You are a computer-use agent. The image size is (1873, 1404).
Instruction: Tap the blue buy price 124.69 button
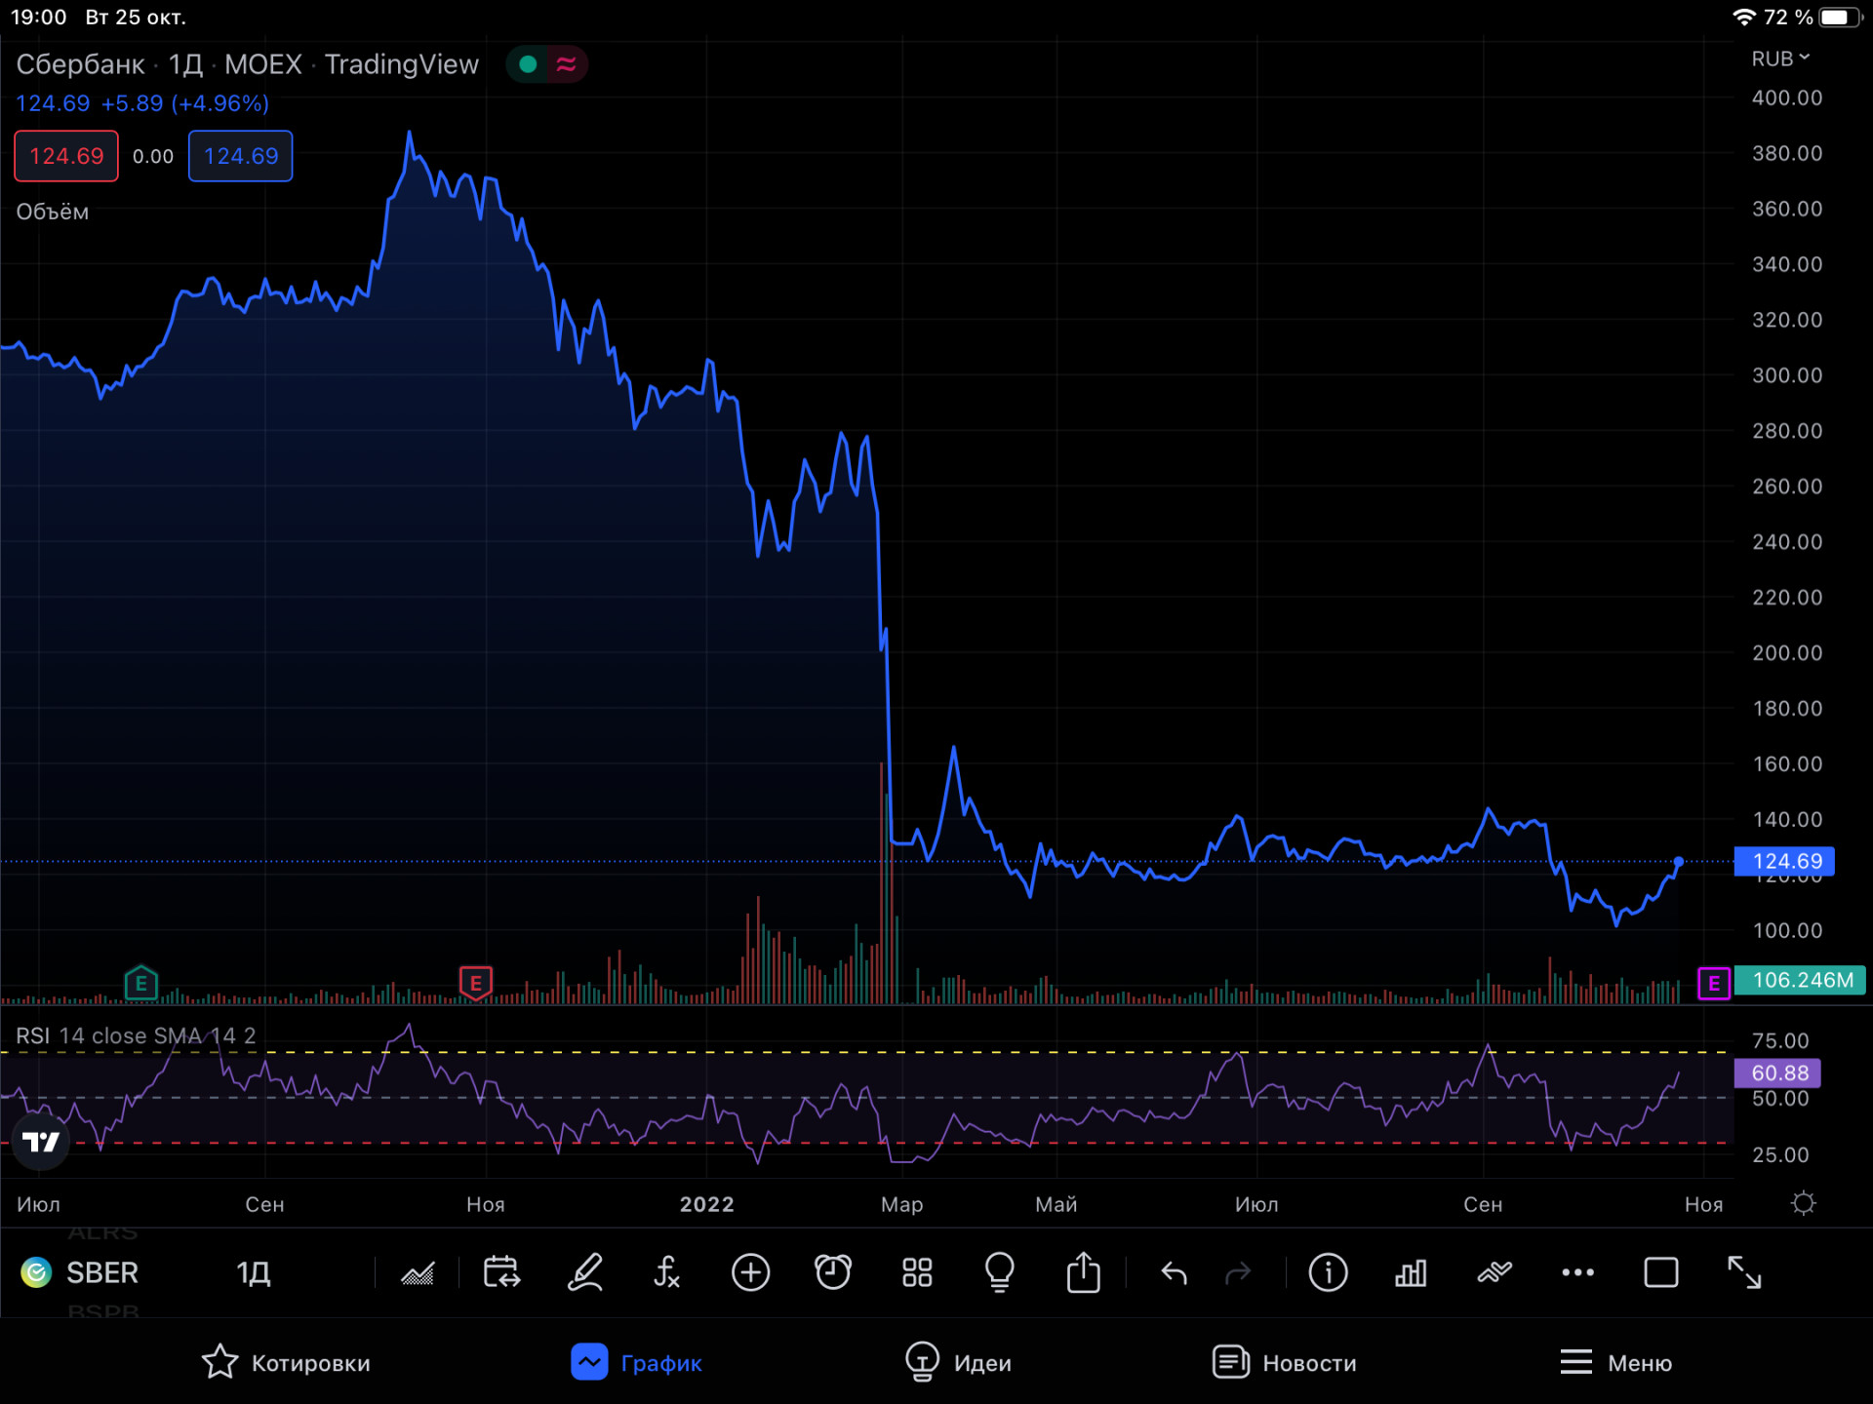241,156
